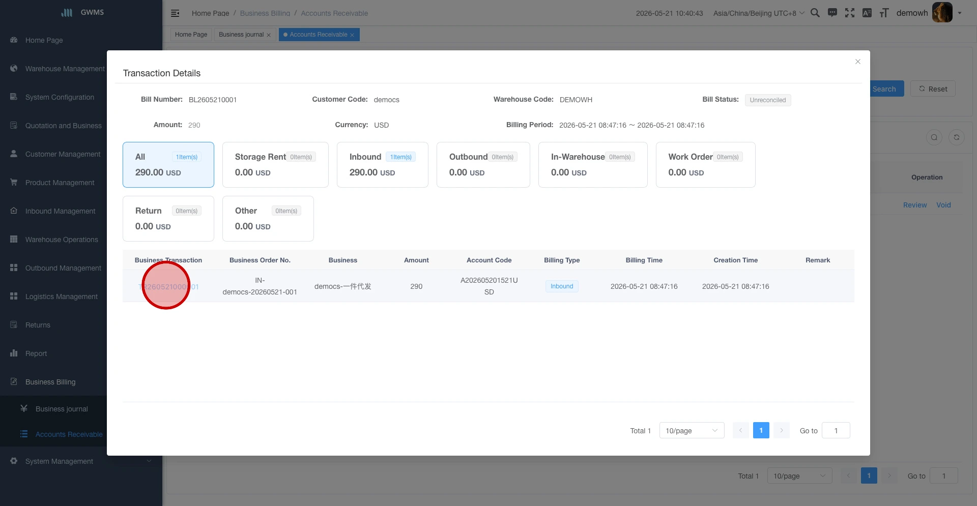Screen dimensions: 977x506
Task: Open background page 10/page dropdown
Action: pyautogui.click(x=800, y=476)
